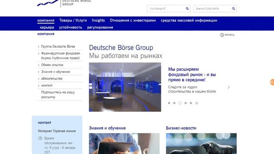Open Группа Deutsche Börse sidebar link

(58, 47)
